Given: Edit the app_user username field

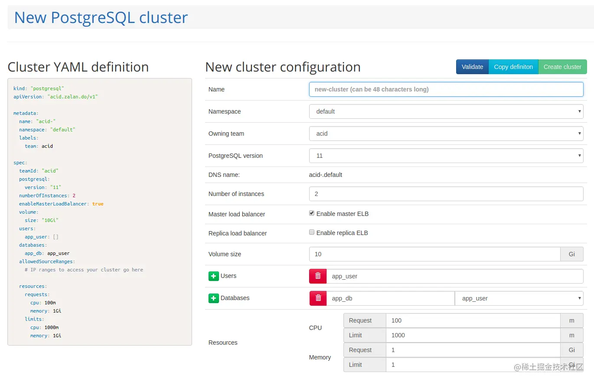Looking at the screenshot, I should [455, 276].
